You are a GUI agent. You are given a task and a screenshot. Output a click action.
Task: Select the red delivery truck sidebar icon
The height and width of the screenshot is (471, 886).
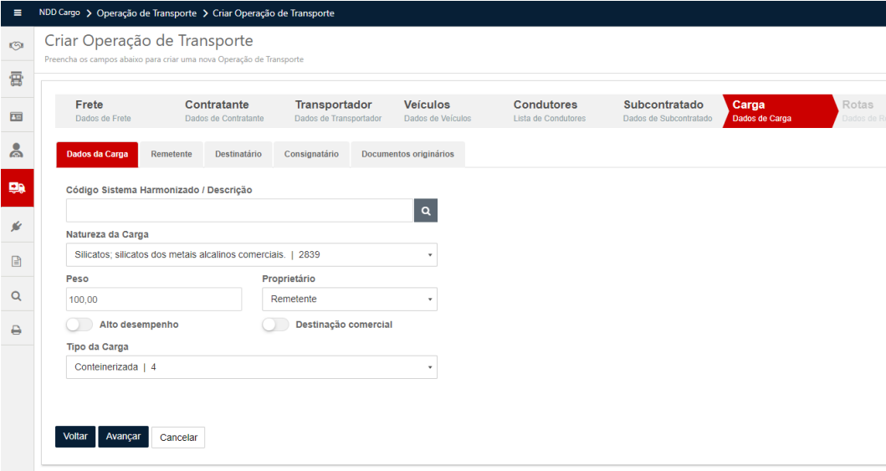point(16,188)
